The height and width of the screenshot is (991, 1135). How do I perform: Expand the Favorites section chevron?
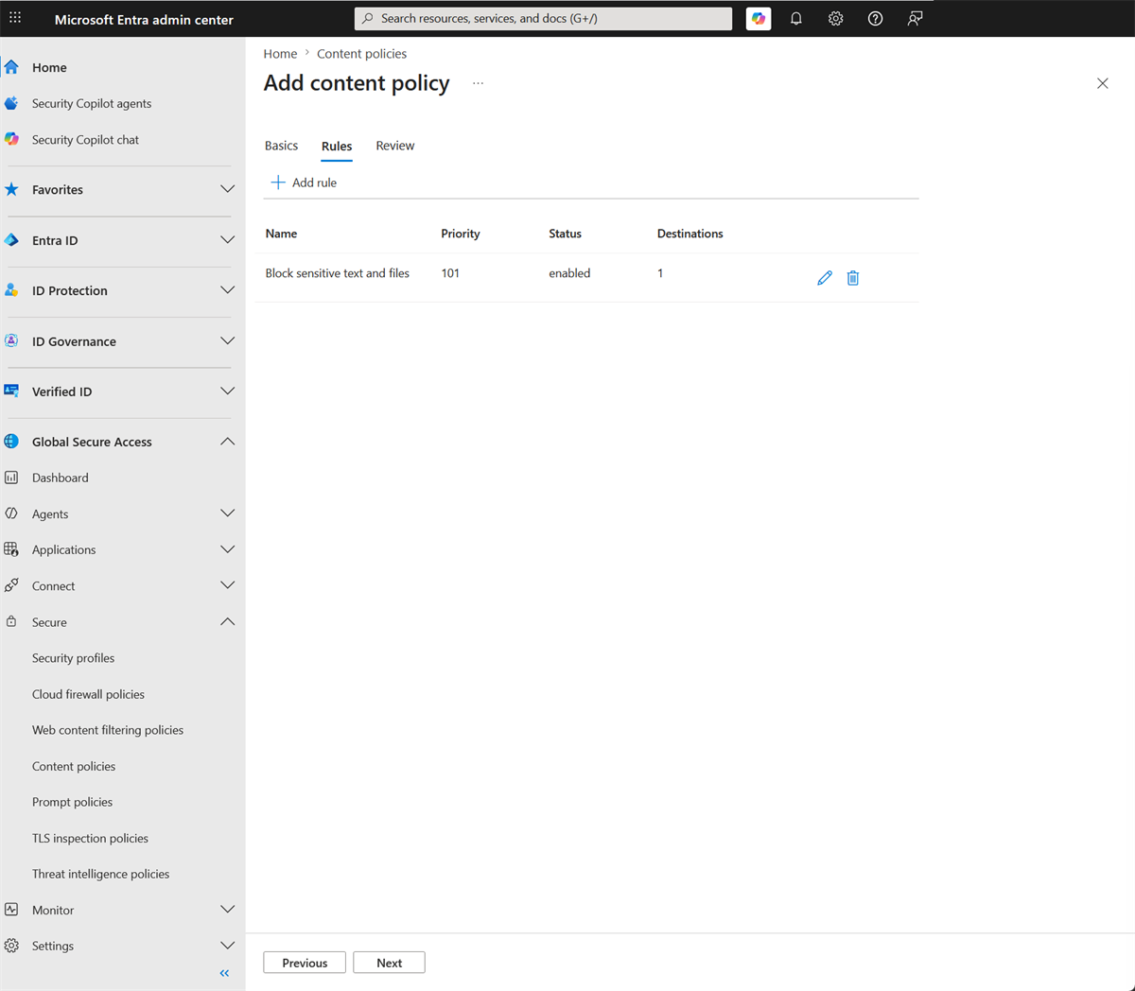click(x=227, y=189)
